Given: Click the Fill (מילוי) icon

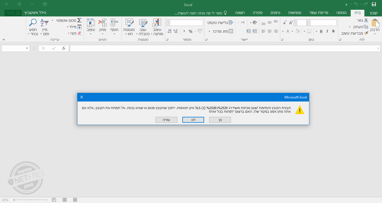Looking at the screenshot, I should coord(79,27).
